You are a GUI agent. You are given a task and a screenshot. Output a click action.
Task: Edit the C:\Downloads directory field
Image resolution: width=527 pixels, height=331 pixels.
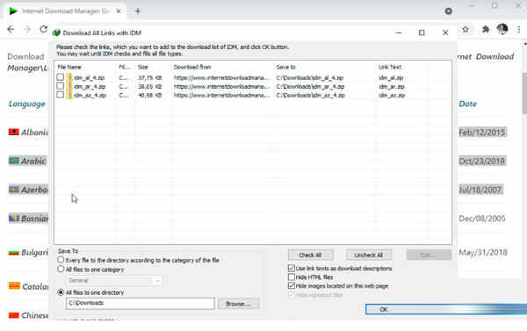tap(141, 304)
